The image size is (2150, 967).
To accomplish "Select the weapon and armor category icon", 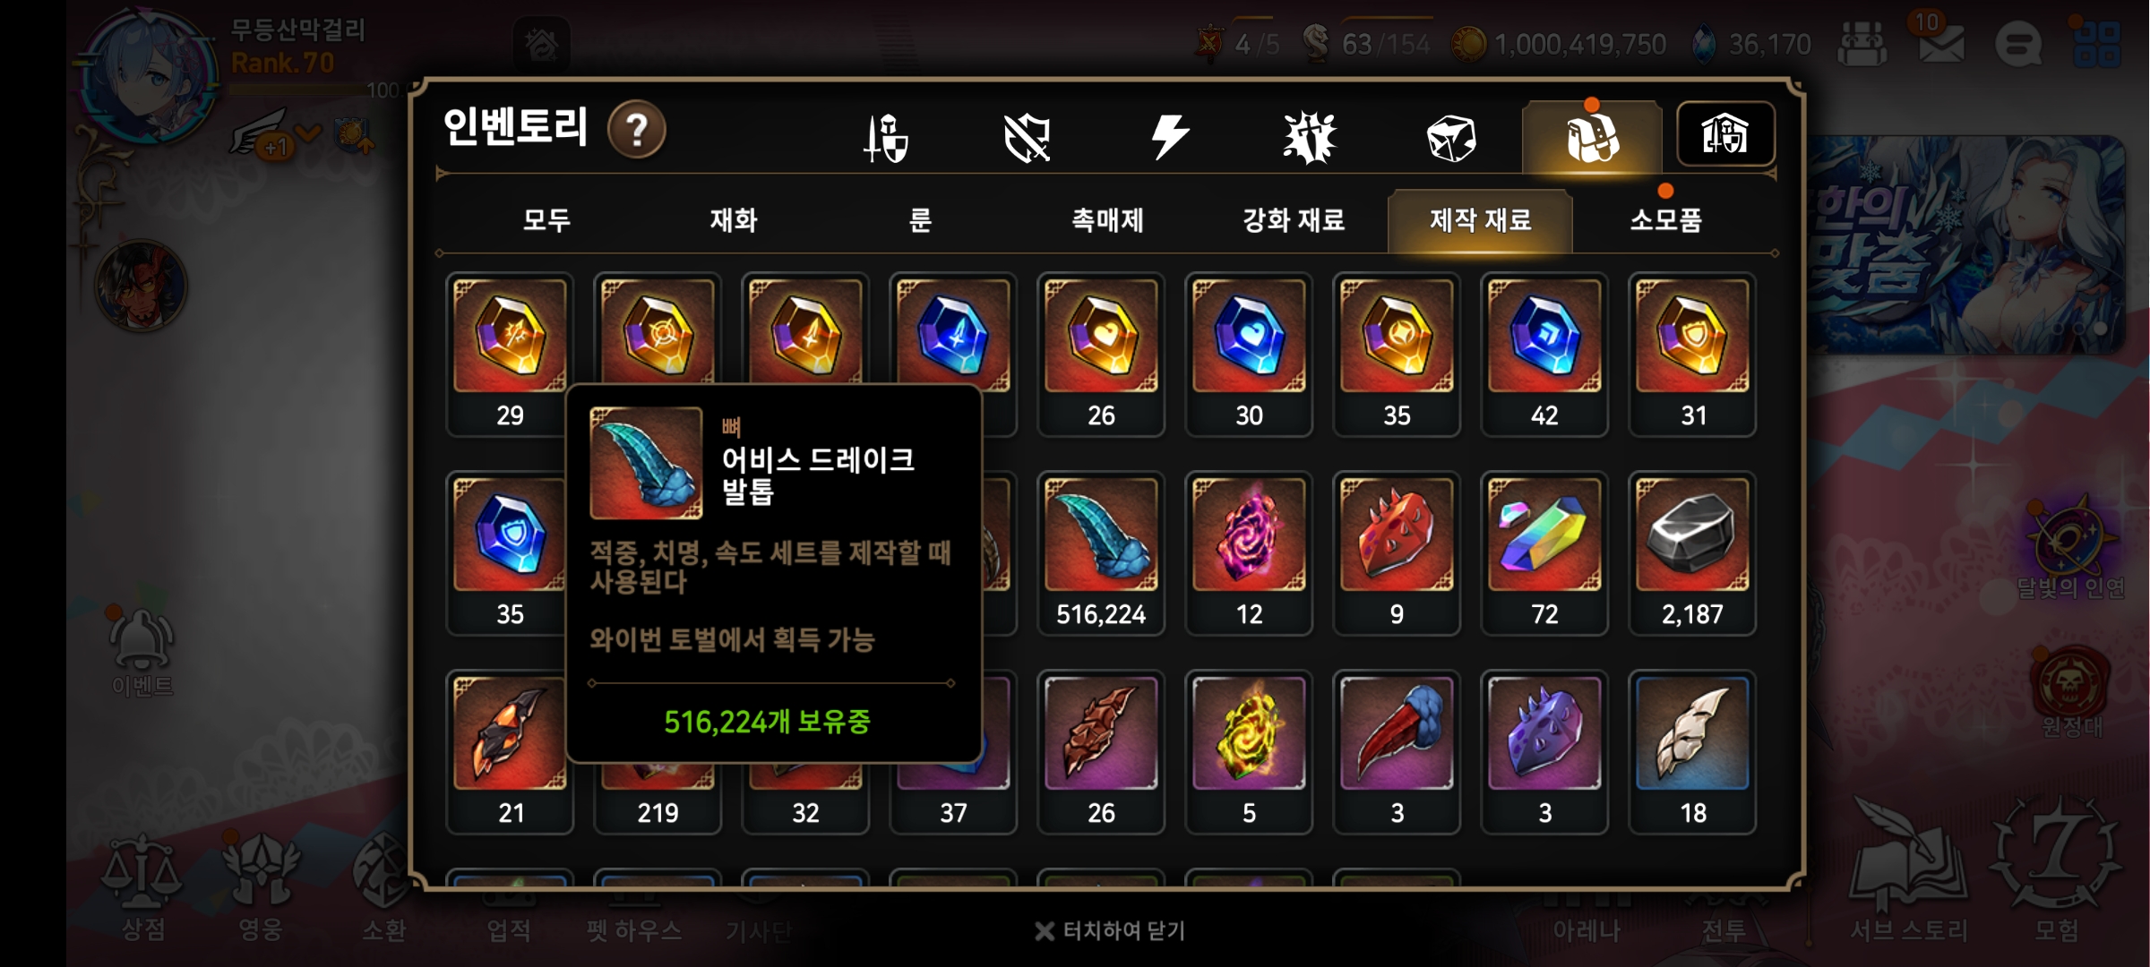I will (887, 138).
